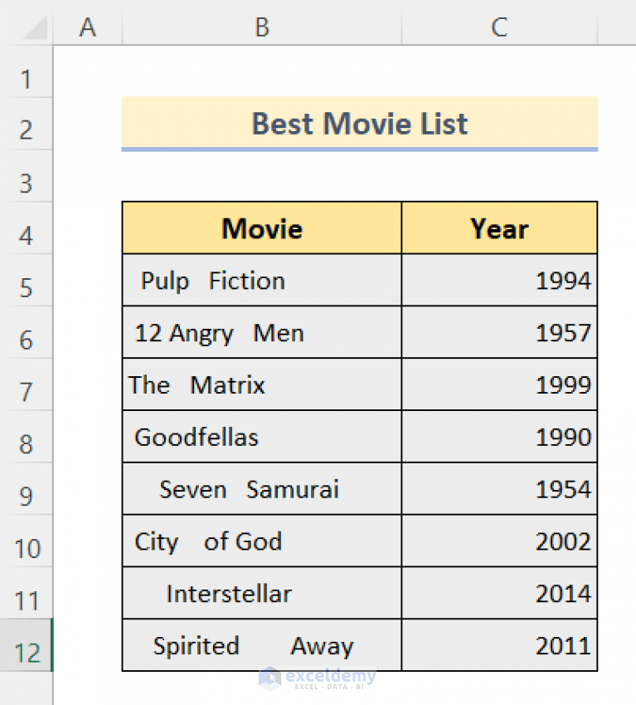Select the cell containing 12 Angry Men
The width and height of the screenshot is (636, 705).
pyautogui.click(x=261, y=332)
